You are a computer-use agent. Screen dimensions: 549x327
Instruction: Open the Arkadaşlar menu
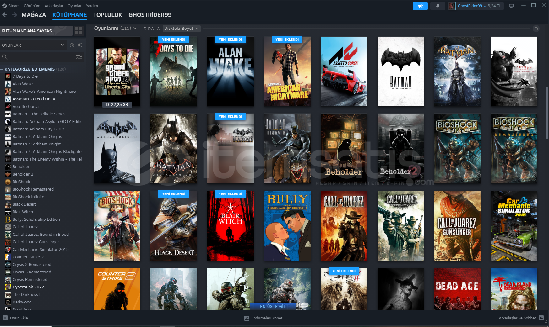54,6
